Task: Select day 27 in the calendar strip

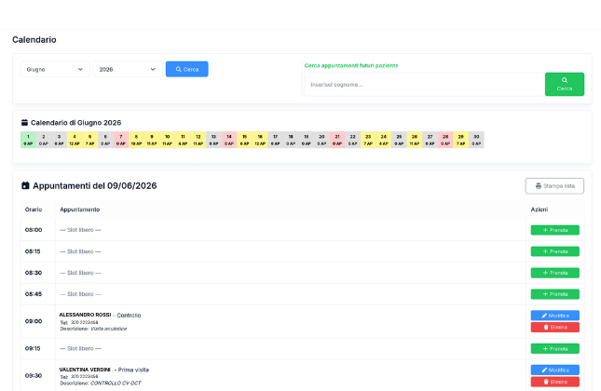Action: coord(430,140)
